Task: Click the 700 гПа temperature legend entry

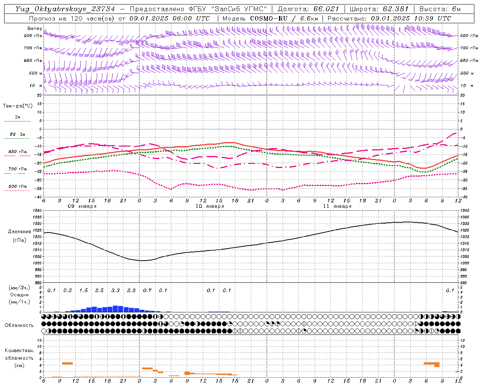Action: (18, 169)
